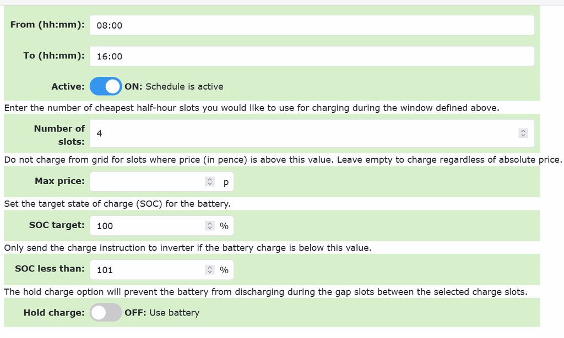Screen dimensions: 564x338
Task: Click the 'Active:' label text
Action: point(68,86)
